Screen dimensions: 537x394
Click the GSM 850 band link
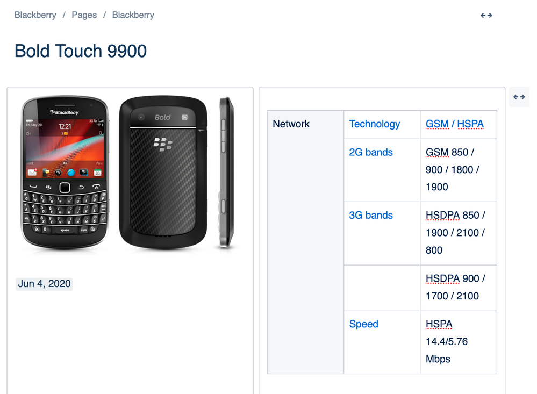pos(436,152)
